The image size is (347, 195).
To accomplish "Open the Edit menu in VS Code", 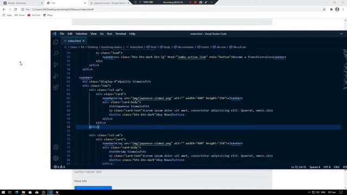I will [x=70, y=34].
